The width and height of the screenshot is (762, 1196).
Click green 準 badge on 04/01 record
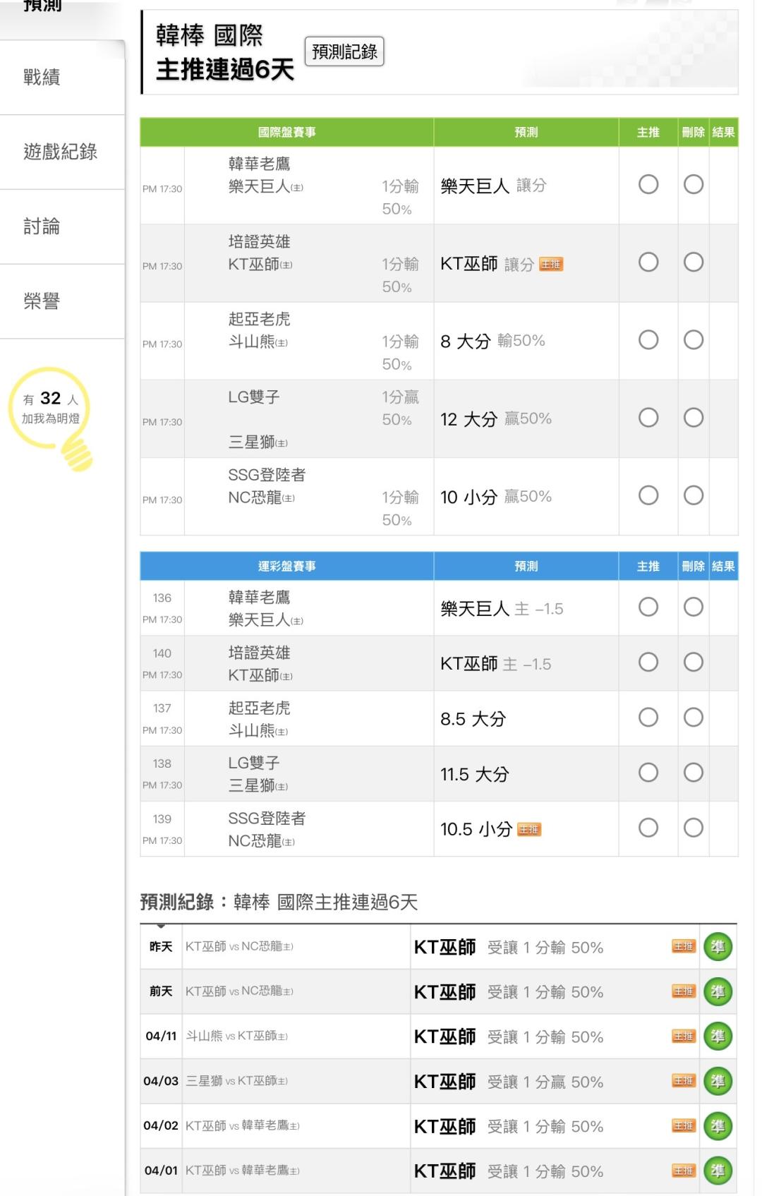click(718, 1171)
